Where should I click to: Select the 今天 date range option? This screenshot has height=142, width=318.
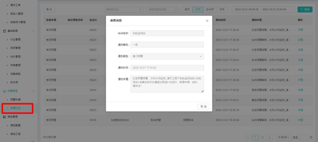pyautogui.click(x=198, y=10)
